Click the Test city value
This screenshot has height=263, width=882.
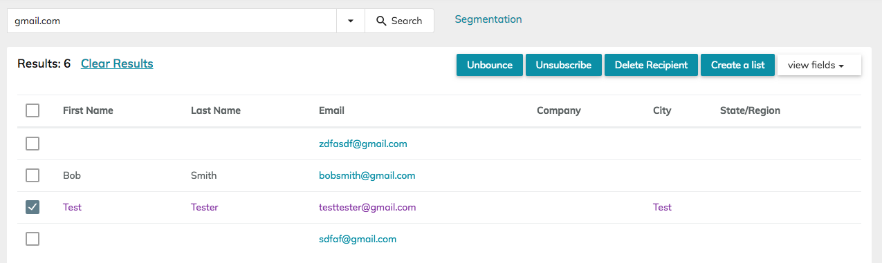point(662,207)
